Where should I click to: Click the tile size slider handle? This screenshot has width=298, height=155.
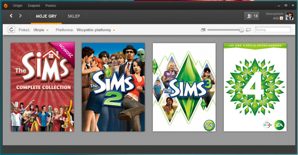(x=241, y=30)
